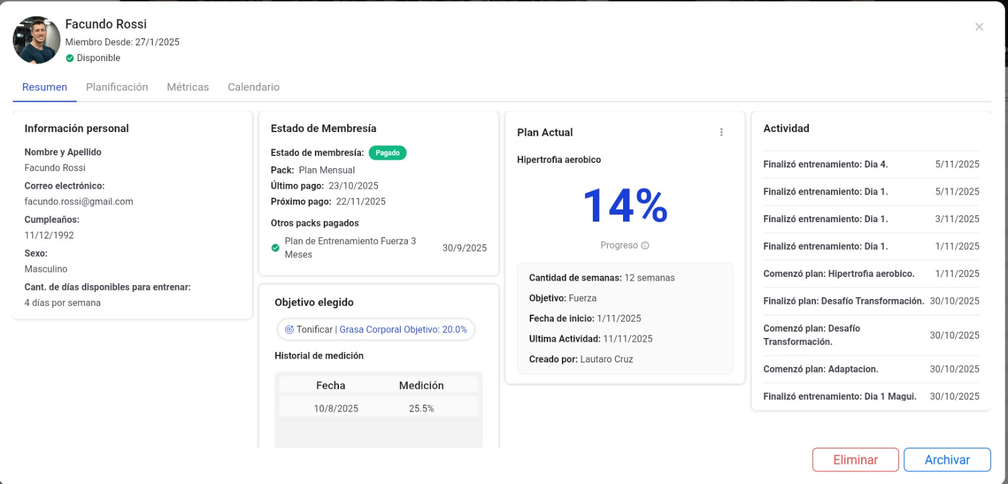1008x484 pixels.
Task: Select the 10/8/2025 measurement history row
Action: (x=378, y=408)
